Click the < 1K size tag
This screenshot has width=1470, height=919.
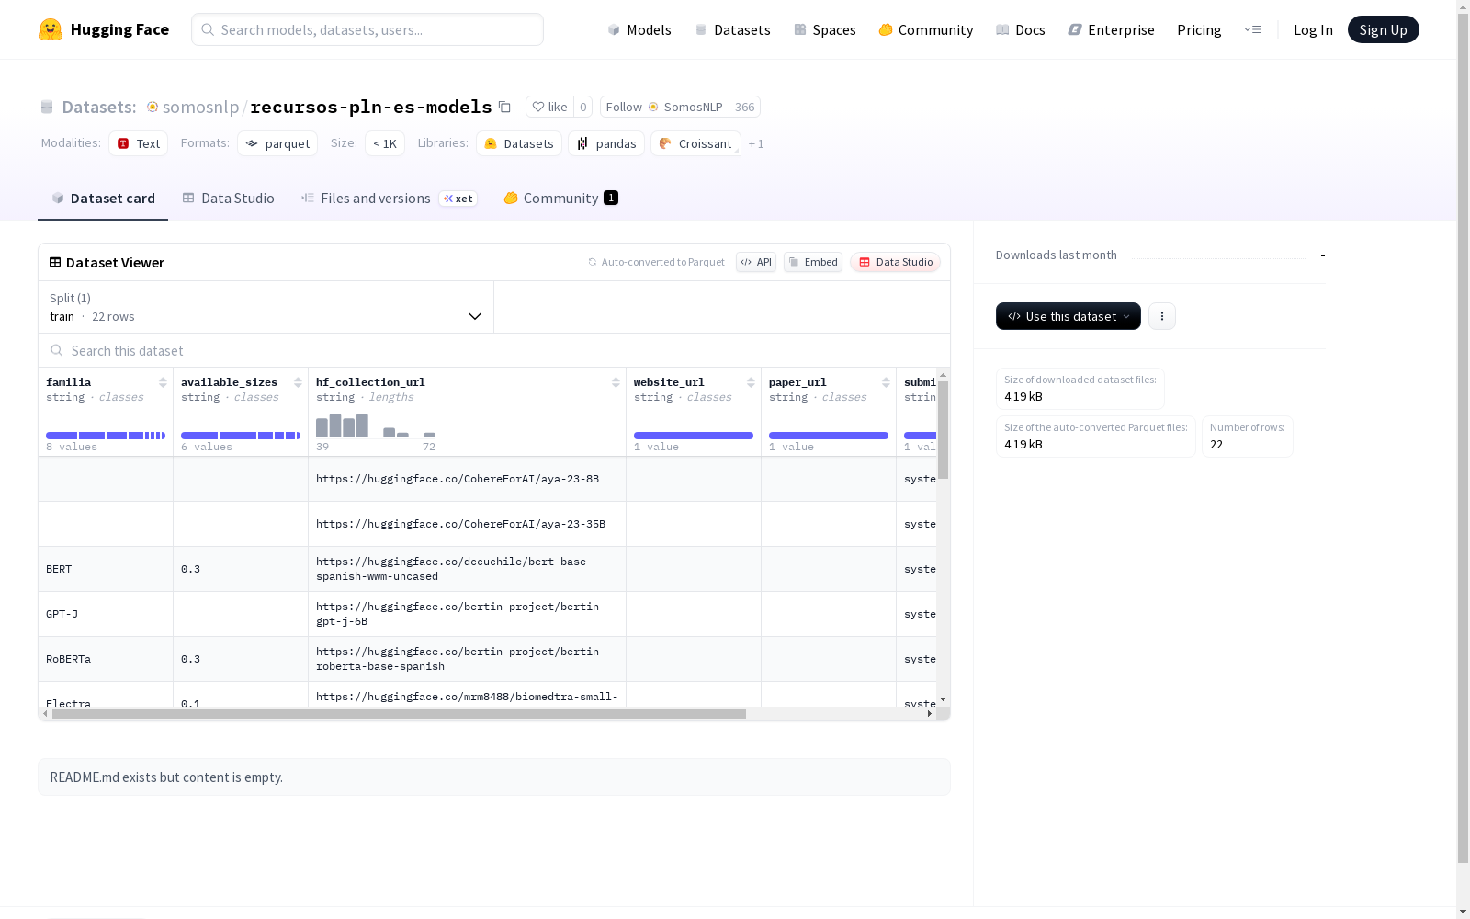point(385,143)
